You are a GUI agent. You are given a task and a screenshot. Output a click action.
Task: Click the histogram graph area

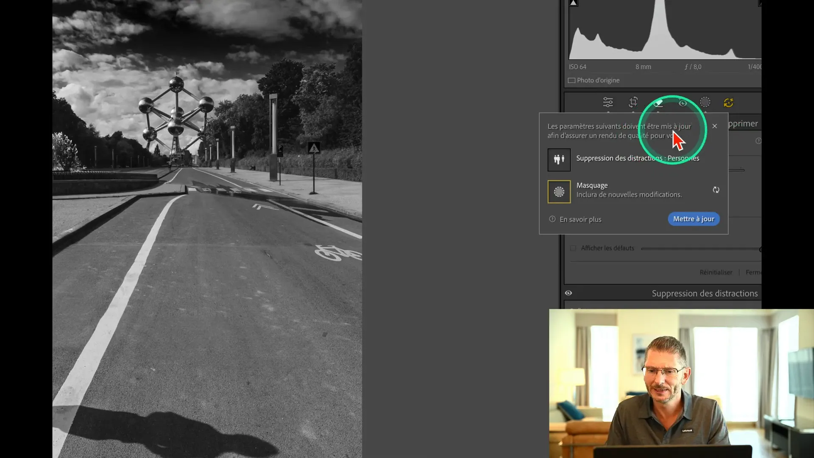[x=665, y=30]
